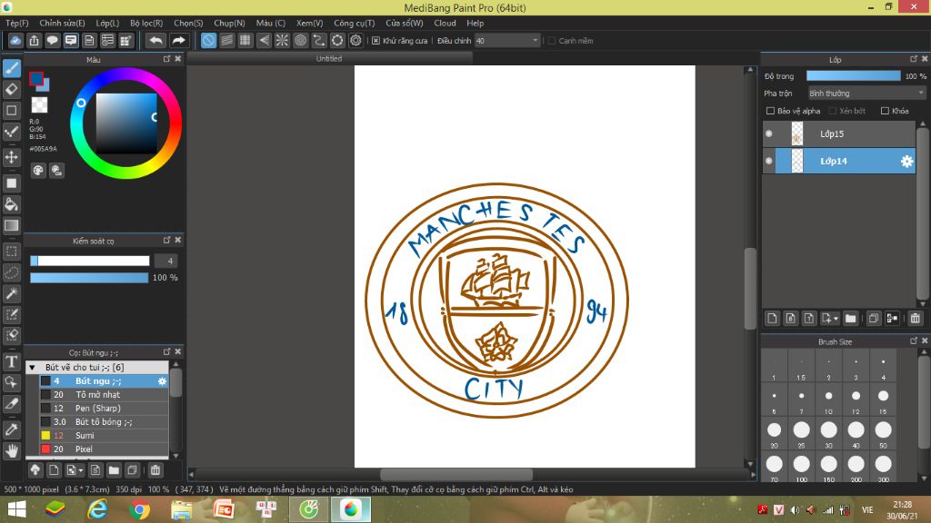Open the Bộ lọc(R) menu
The image size is (931, 523).
pos(146,23)
